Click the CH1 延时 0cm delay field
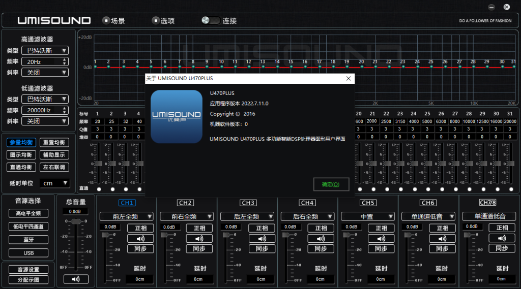521x289 pixels. click(140, 279)
